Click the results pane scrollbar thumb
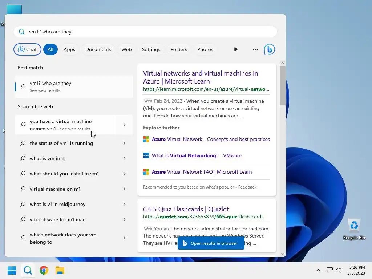Image resolution: width=372 pixels, height=279 pixels. (282, 86)
